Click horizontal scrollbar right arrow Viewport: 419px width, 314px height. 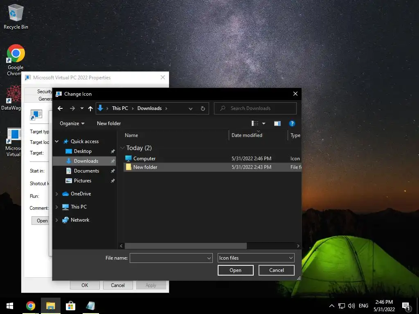coord(298,246)
